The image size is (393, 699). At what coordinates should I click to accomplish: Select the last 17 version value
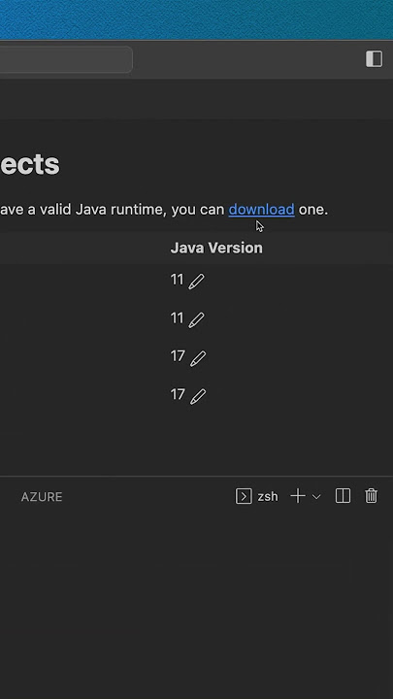pos(178,394)
